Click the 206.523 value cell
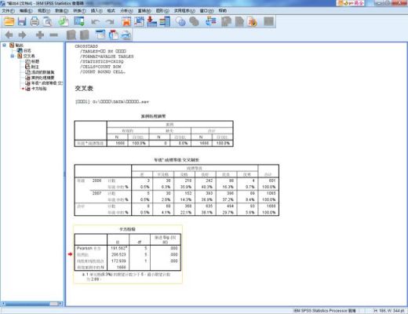Screen dimensions: 408x314 point(118,254)
